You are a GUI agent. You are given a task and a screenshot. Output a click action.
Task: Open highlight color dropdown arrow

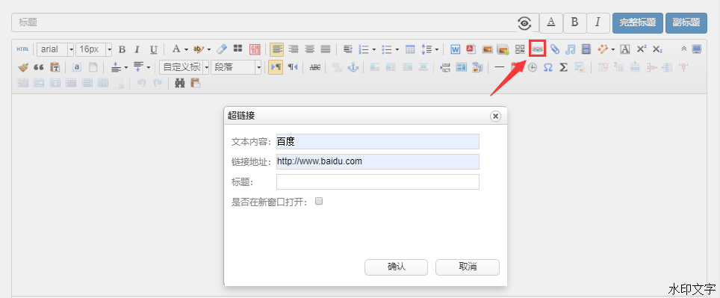(209, 49)
